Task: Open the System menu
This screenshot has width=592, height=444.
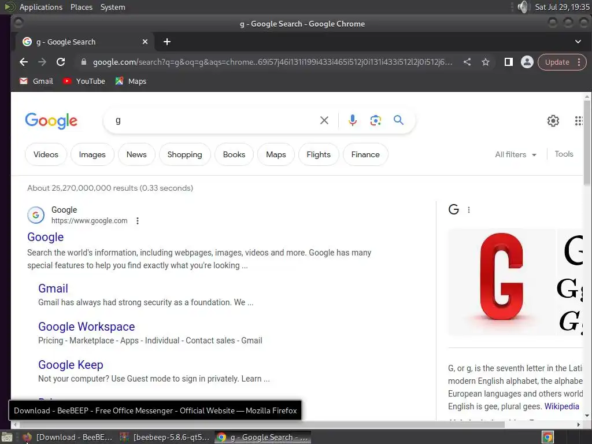Action: 113,7
